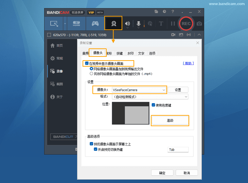
Task: Toggle the mouse cursor effect icon
Action: point(150,24)
